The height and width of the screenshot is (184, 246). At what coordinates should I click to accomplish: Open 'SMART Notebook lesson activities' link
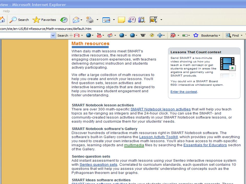pyautogui.click(x=160, y=109)
